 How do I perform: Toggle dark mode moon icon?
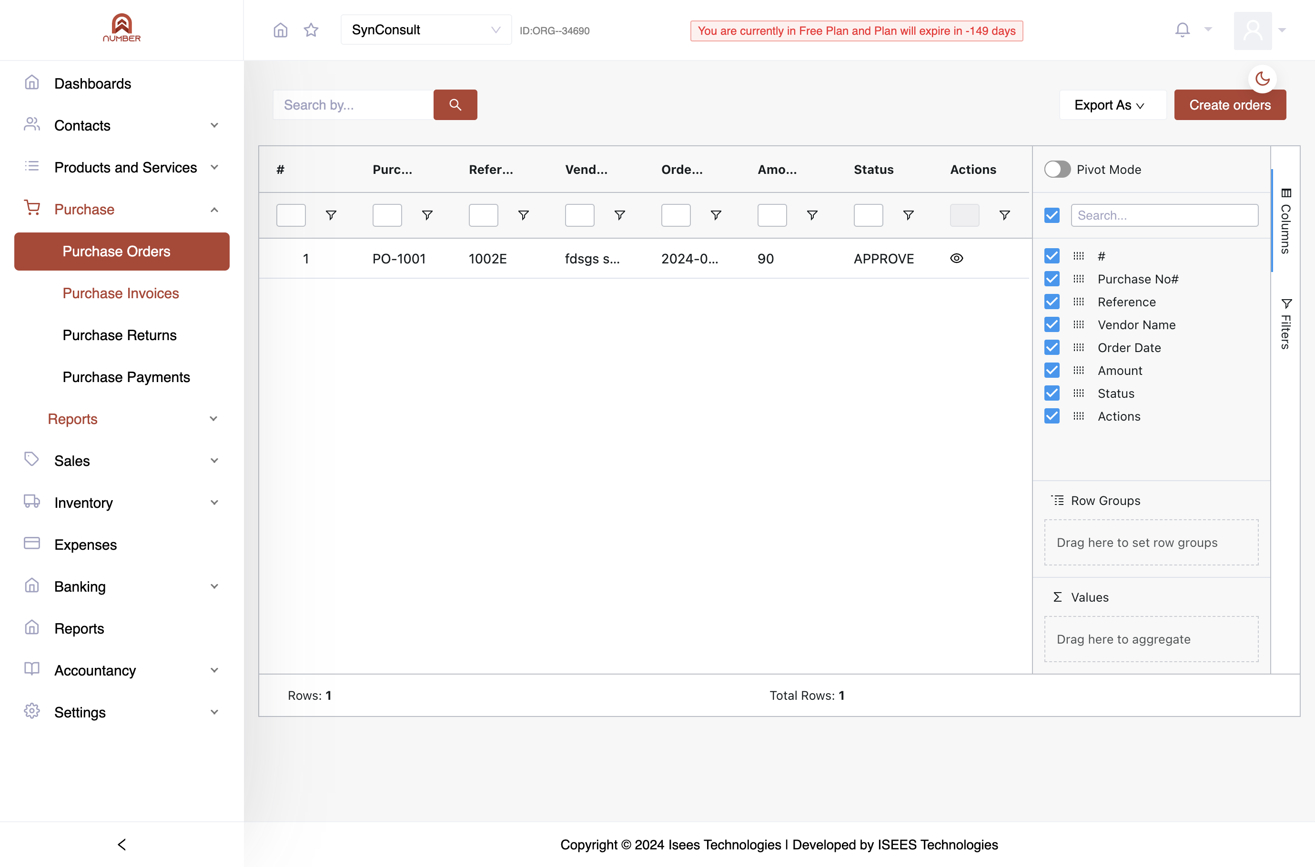pyautogui.click(x=1263, y=79)
